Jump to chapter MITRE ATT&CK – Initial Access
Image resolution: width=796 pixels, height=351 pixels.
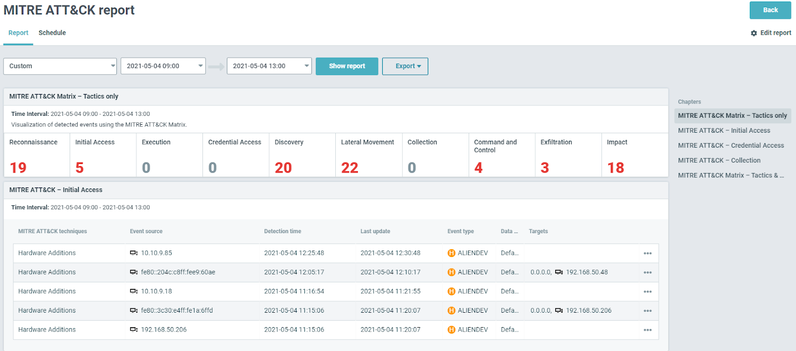(724, 130)
